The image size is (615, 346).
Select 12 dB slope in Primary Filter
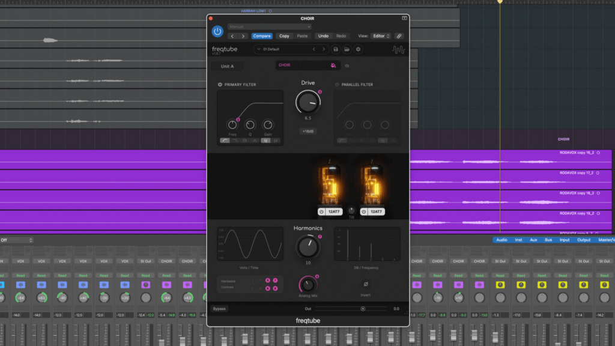pos(265,141)
